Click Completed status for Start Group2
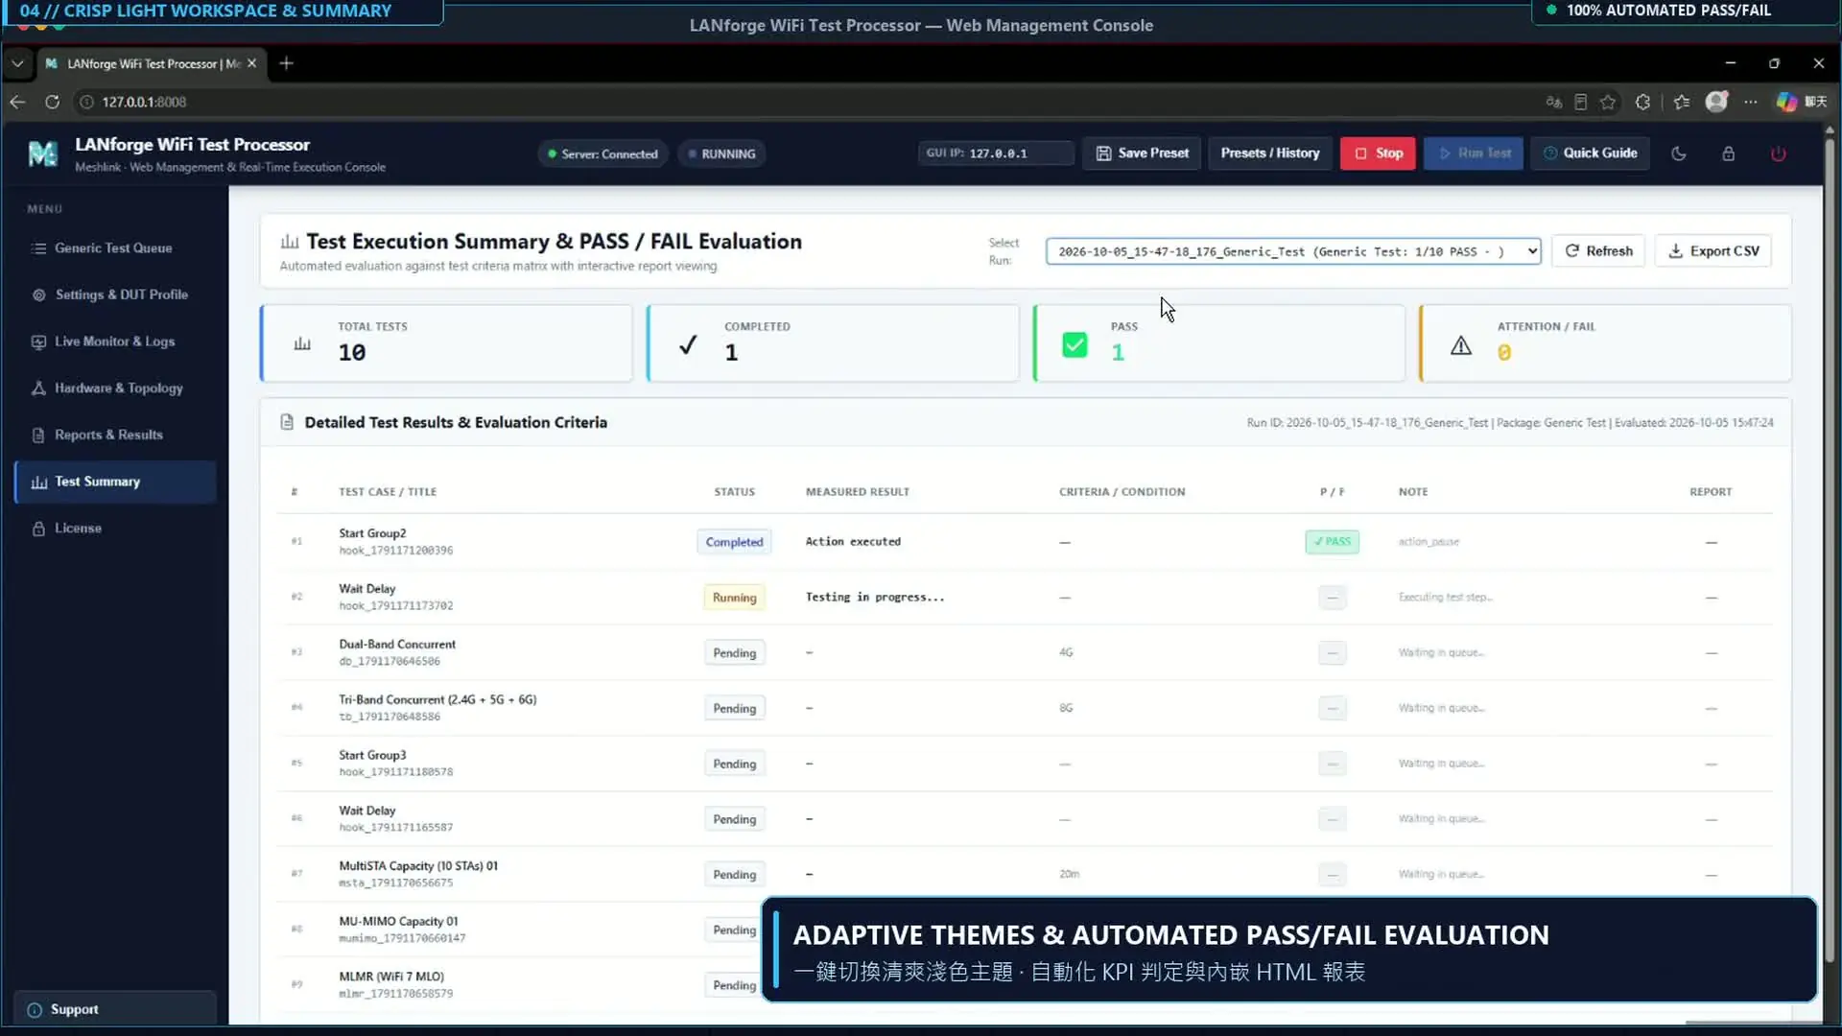 point(734,542)
